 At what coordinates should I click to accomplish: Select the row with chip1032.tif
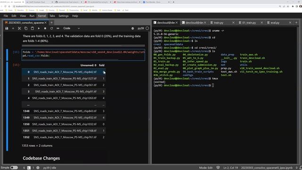pyautogui.click(x=64, y=124)
